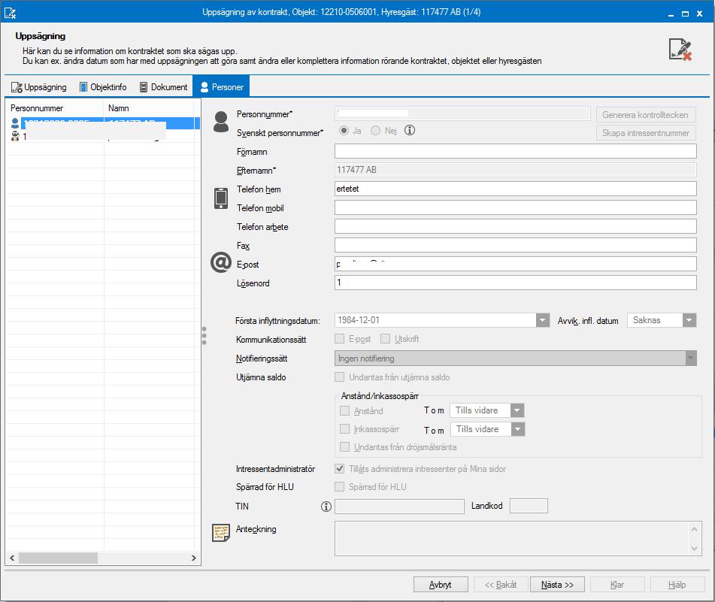Screen dimensions: 715x602
Task: Click the Klar button
Action: [617, 585]
